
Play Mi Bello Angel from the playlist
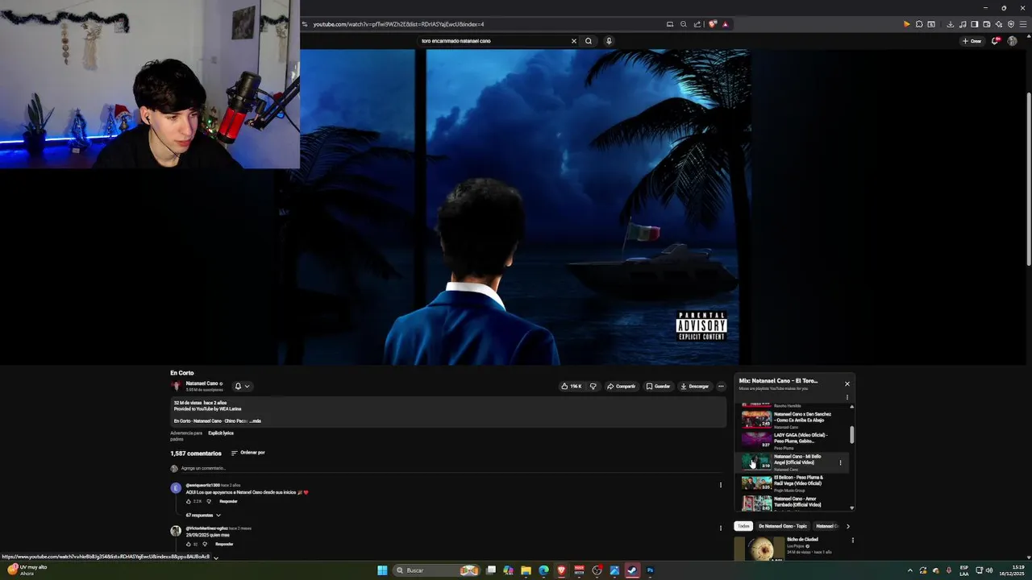coord(791,462)
